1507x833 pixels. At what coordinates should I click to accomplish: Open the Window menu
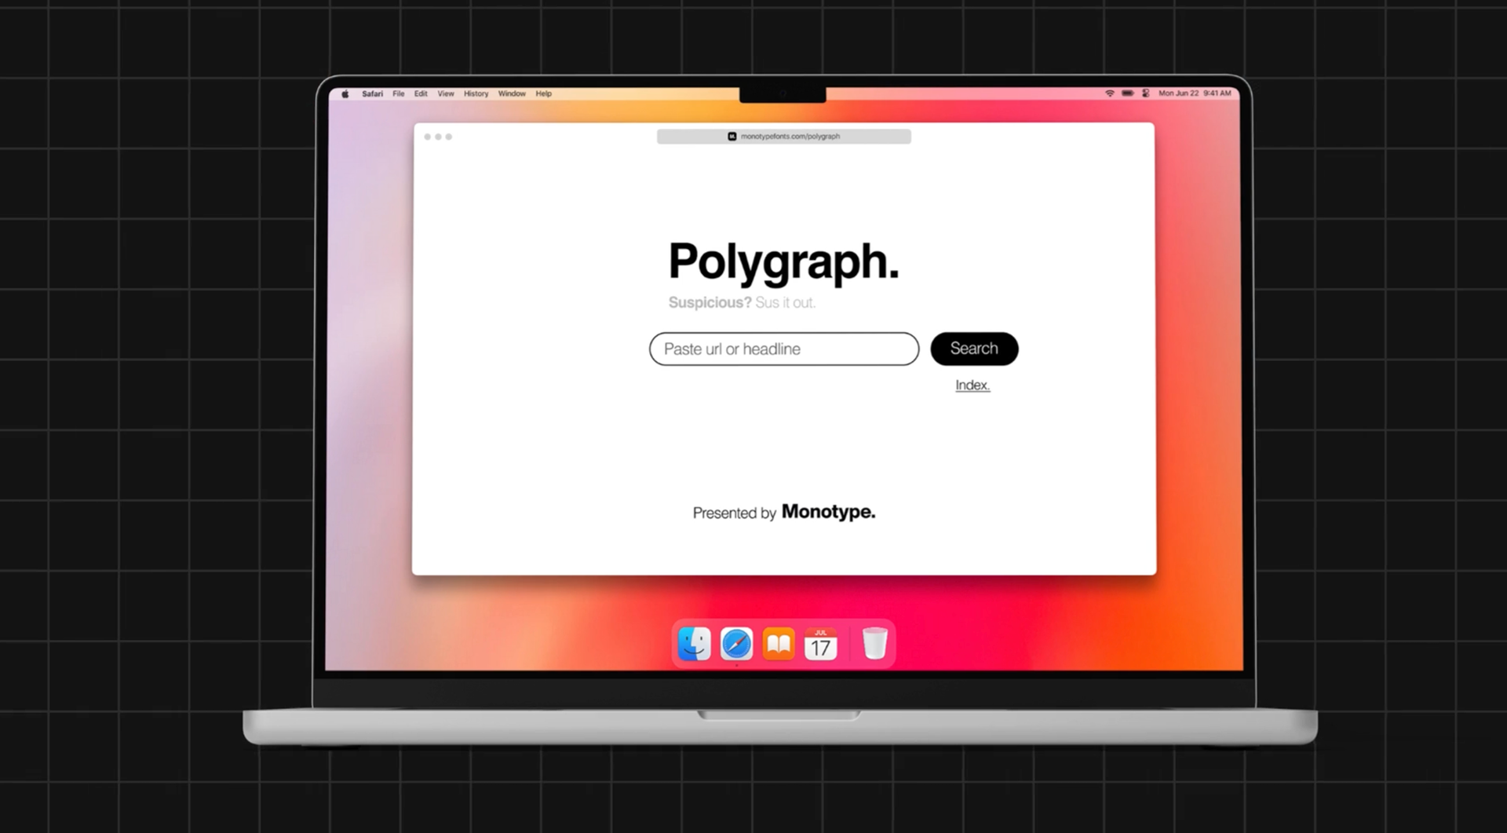pyautogui.click(x=512, y=93)
